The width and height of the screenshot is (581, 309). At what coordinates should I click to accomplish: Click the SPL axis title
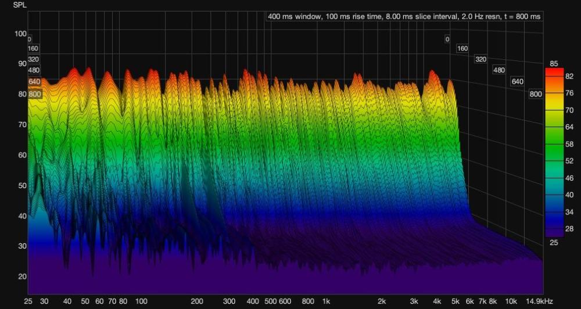coord(20,5)
